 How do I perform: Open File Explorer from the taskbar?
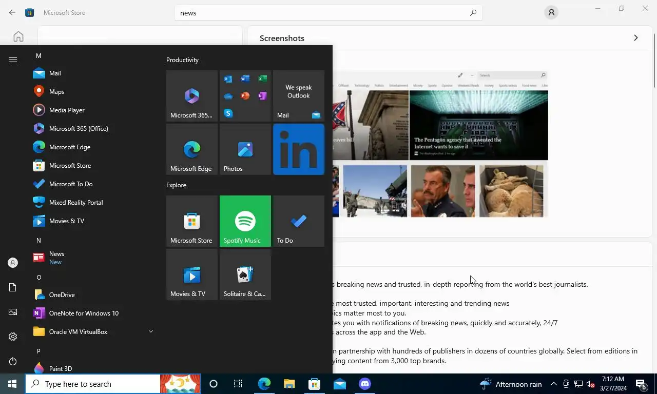[289, 384]
